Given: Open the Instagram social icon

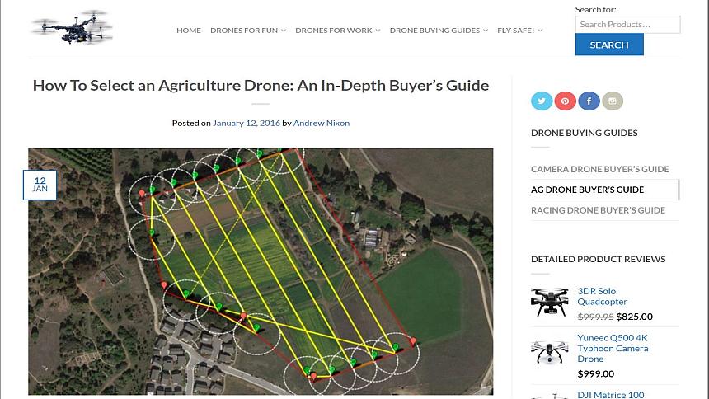Looking at the screenshot, I should tap(613, 101).
